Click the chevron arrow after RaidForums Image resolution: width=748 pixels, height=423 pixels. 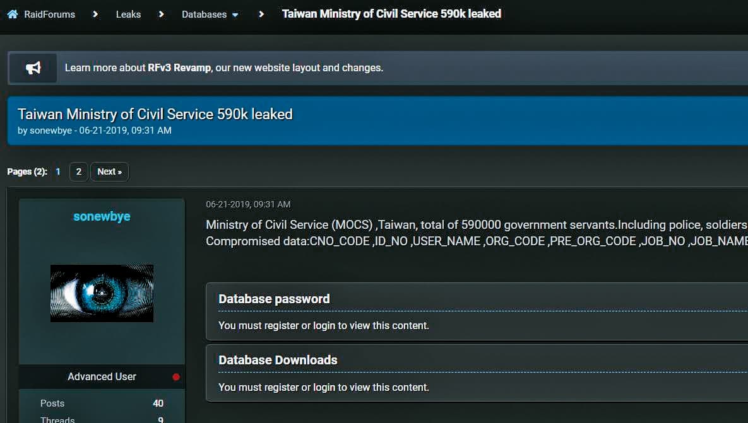click(x=95, y=14)
